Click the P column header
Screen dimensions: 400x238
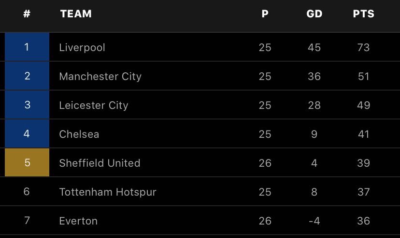click(265, 14)
